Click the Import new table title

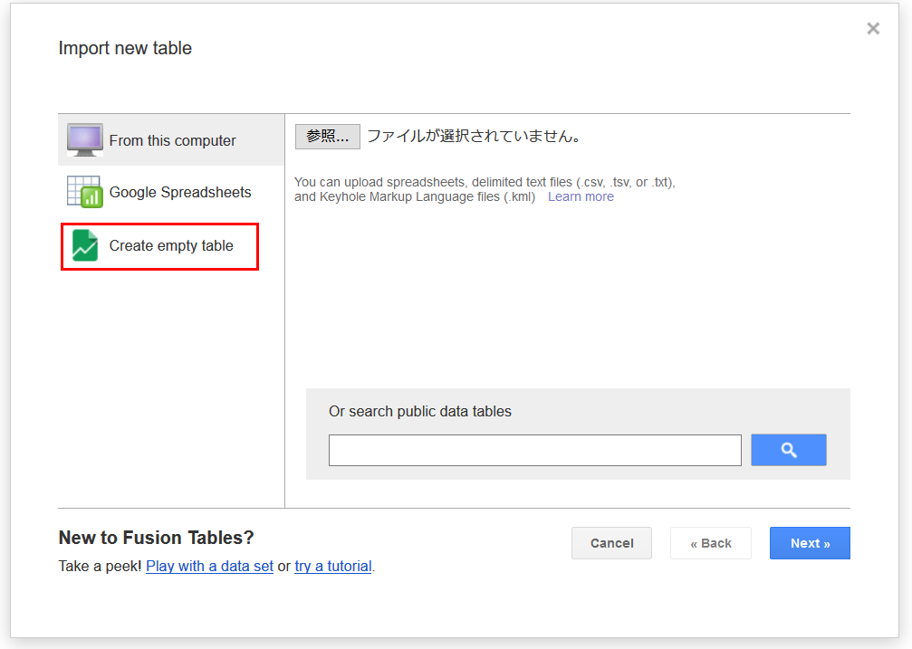125,48
